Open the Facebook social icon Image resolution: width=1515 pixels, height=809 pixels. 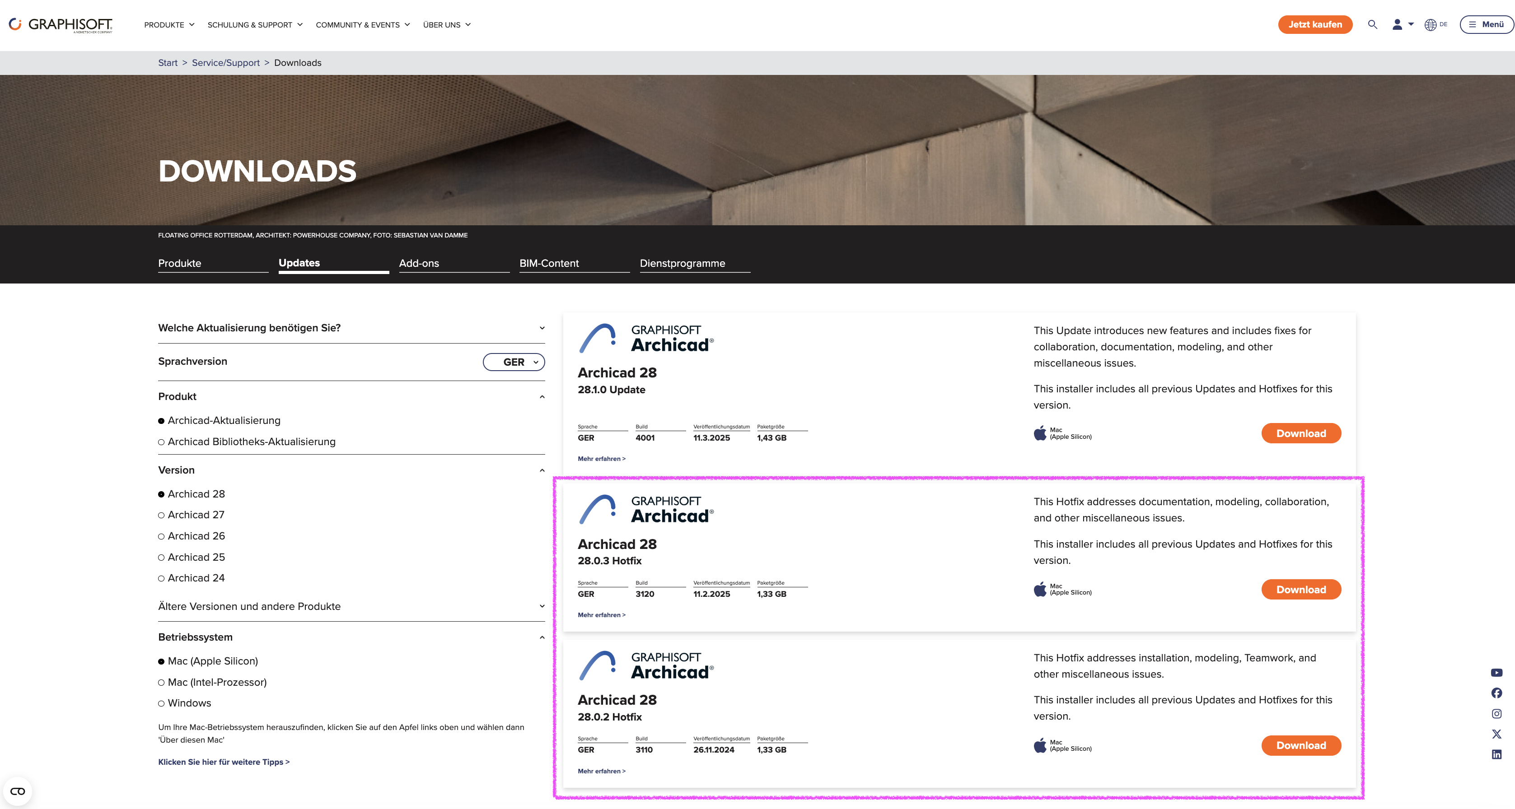[1497, 693]
